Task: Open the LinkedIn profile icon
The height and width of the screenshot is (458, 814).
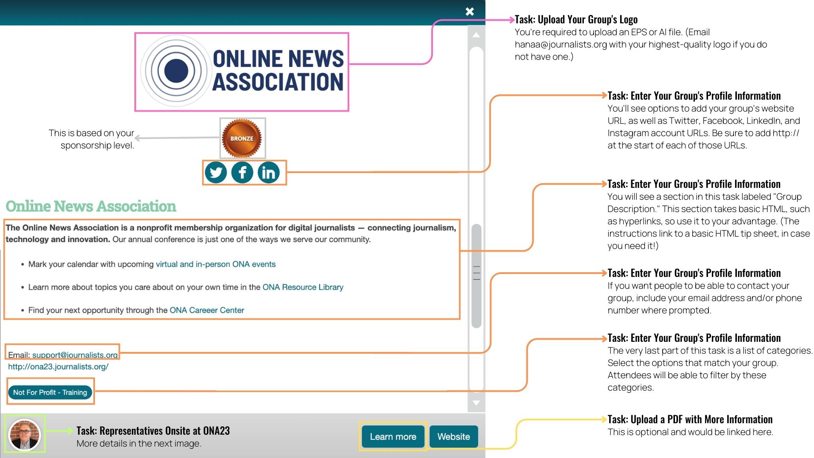Action: click(268, 172)
